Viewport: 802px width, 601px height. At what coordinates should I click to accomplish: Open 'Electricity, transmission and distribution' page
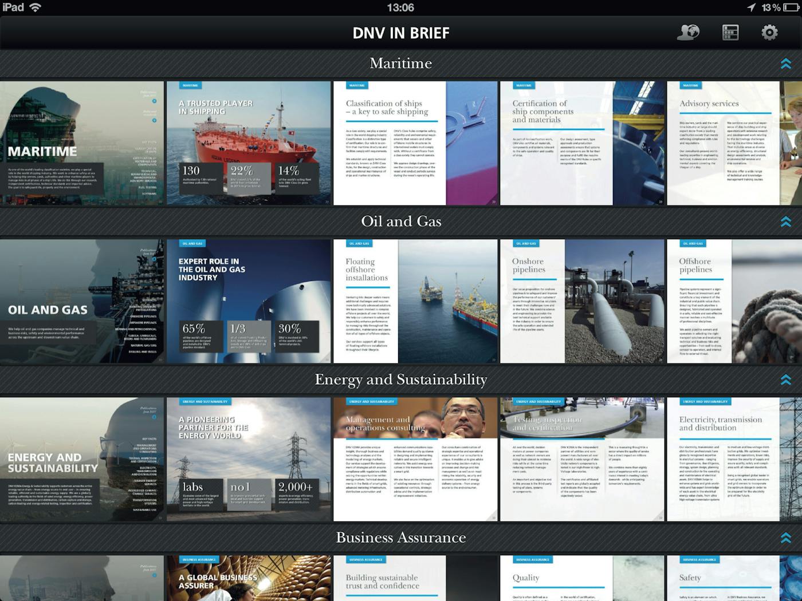pyautogui.click(x=734, y=459)
